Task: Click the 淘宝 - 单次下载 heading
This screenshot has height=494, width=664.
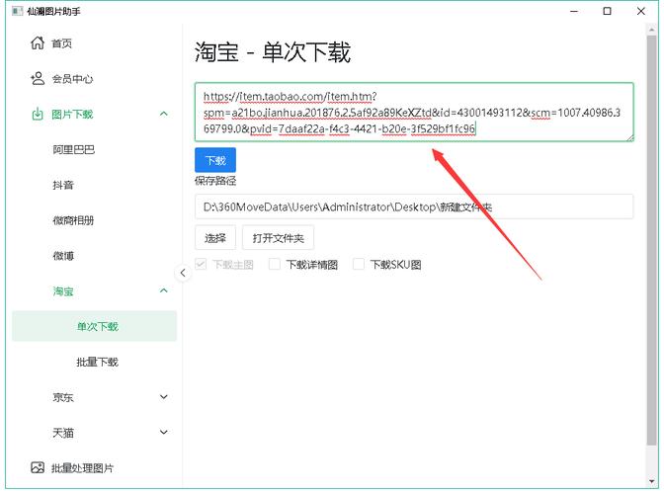Action: pos(273,52)
